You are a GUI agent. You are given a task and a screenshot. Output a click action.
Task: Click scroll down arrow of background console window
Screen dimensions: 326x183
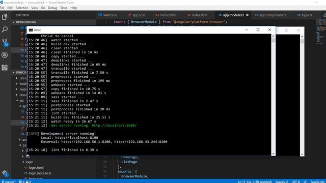(x=302, y=154)
